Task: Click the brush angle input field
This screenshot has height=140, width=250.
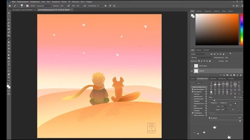Action: 223,106
